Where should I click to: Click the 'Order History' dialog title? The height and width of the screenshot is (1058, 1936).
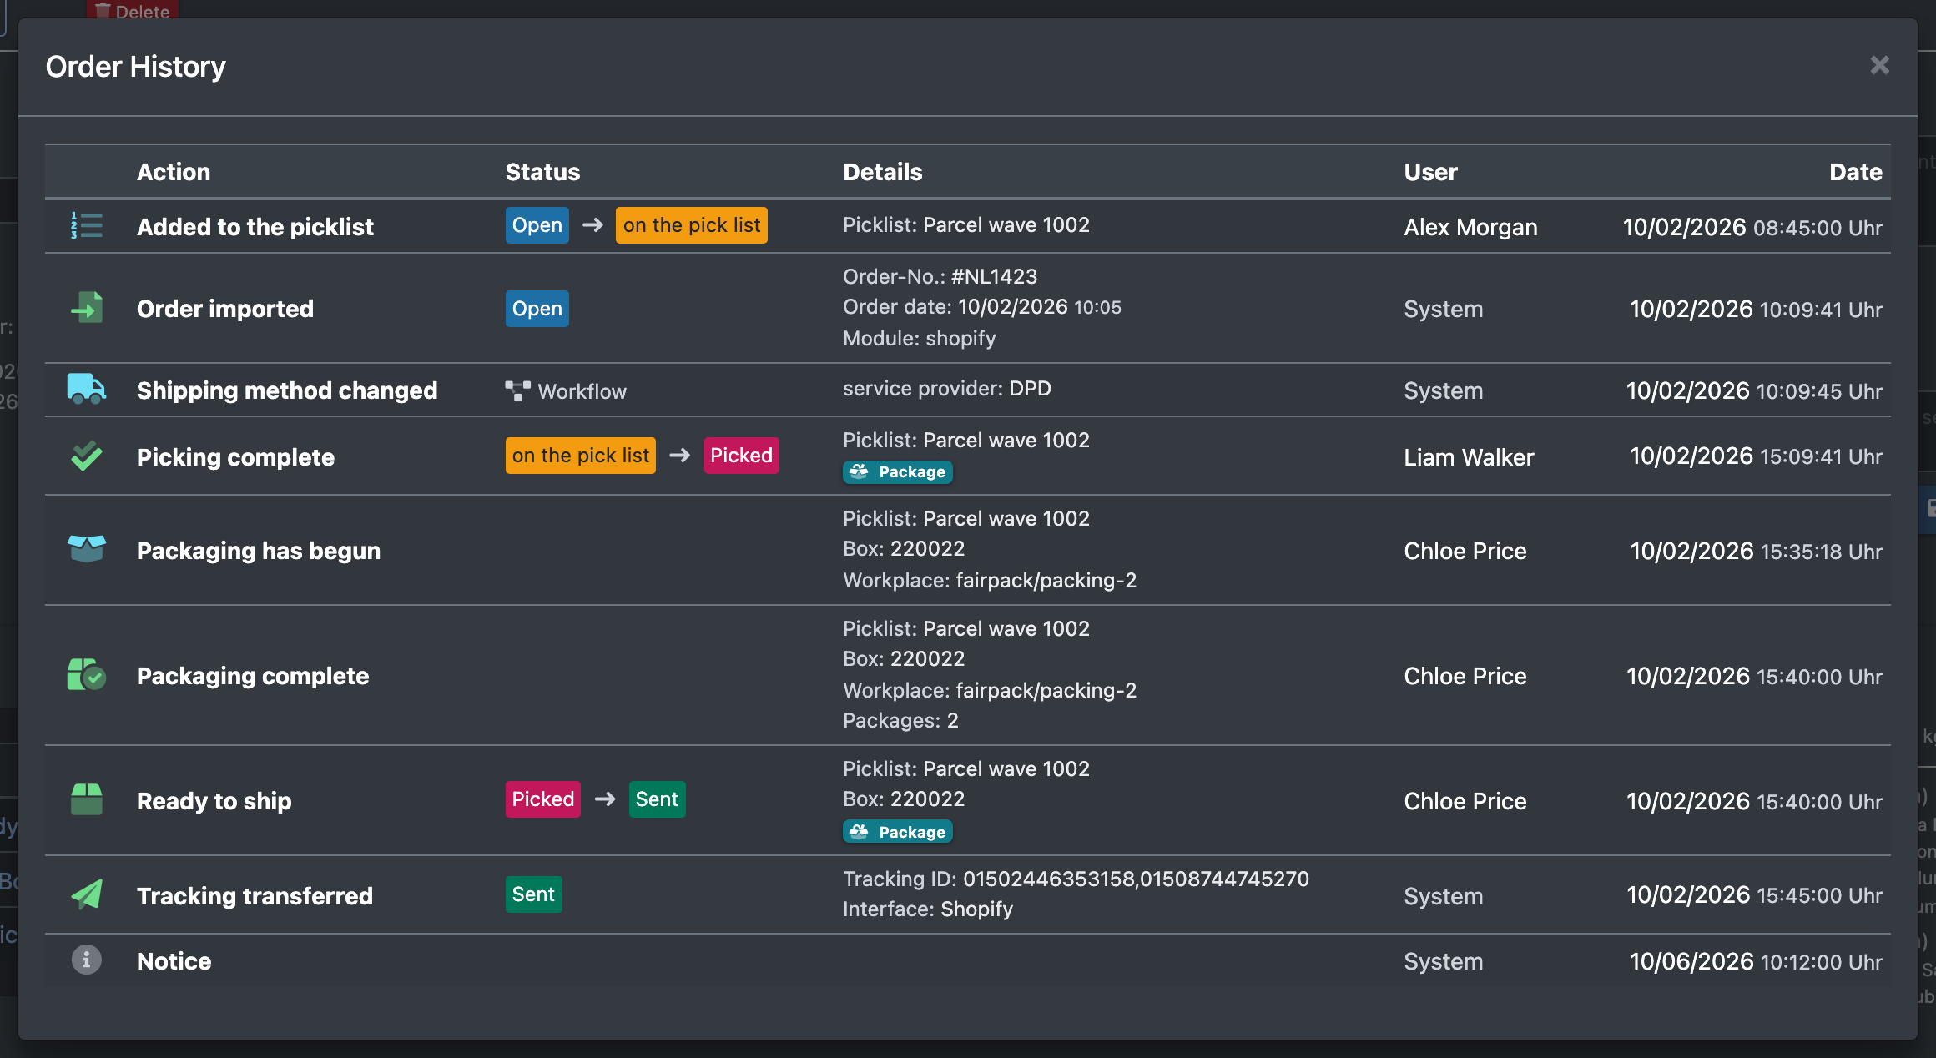(x=135, y=67)
